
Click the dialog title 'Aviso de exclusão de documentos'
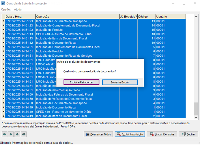pos(79,62)
